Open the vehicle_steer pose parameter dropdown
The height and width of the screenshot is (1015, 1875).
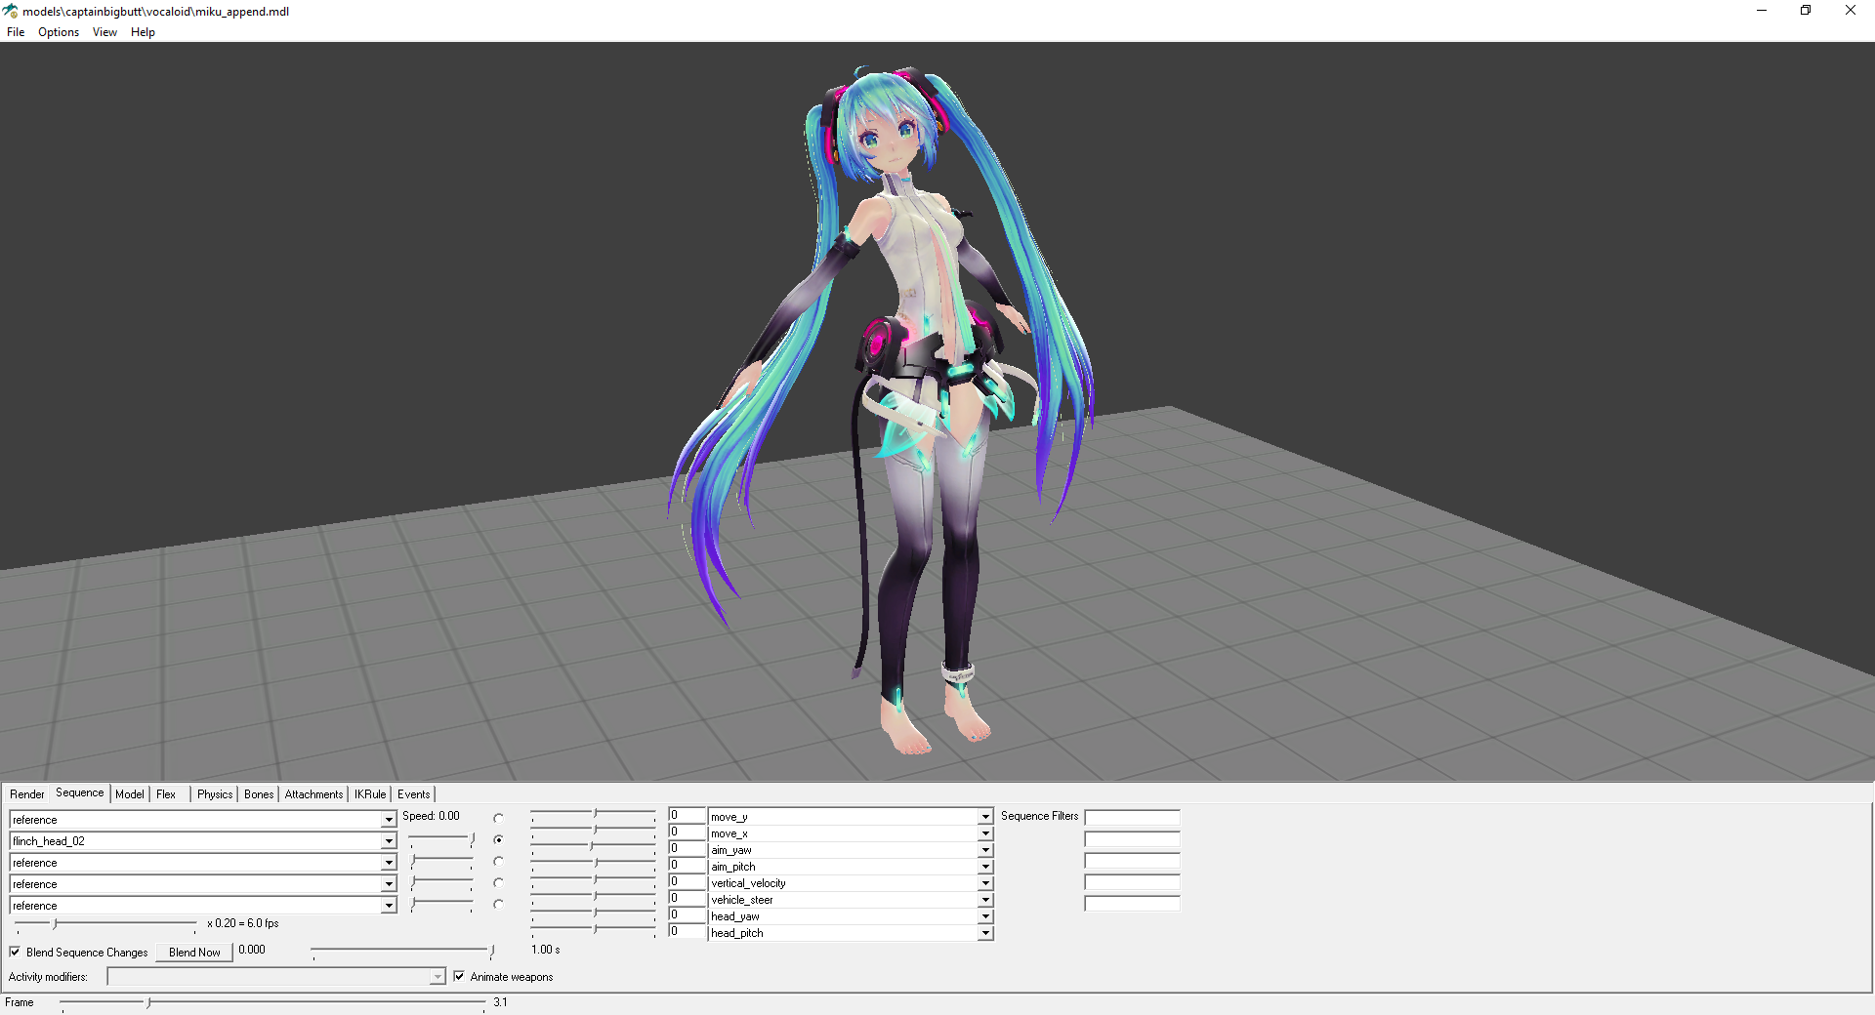tap(985, 900)
